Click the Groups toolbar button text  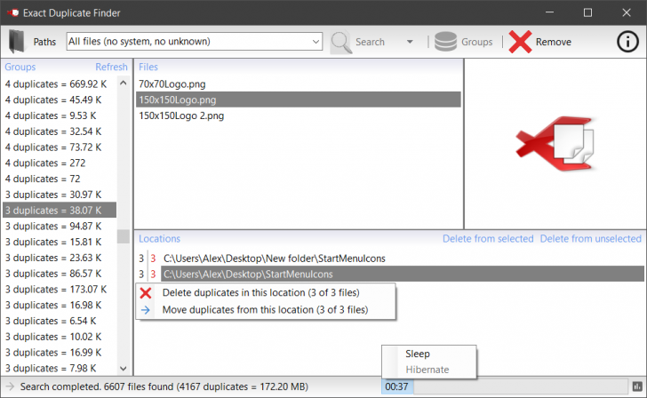click(476, 42)
